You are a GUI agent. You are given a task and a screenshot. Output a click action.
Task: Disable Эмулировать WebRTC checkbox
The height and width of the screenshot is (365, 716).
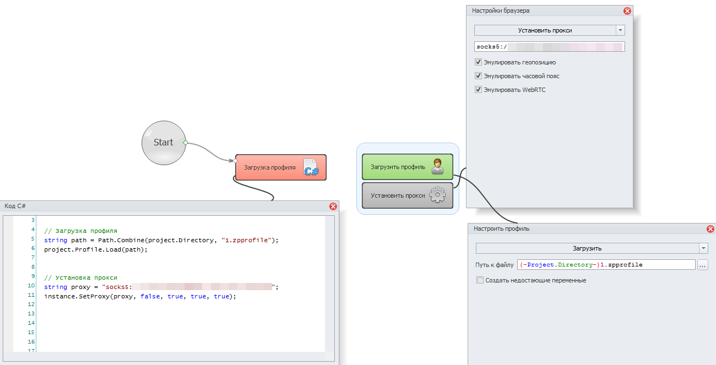(x=478, y=90)
